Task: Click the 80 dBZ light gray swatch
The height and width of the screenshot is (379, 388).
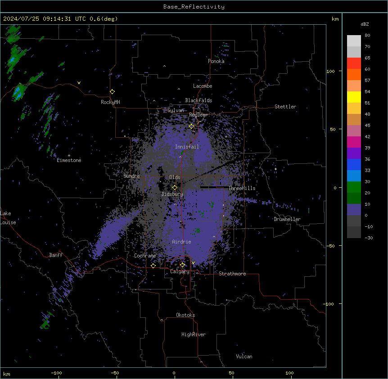Action: 354,41
